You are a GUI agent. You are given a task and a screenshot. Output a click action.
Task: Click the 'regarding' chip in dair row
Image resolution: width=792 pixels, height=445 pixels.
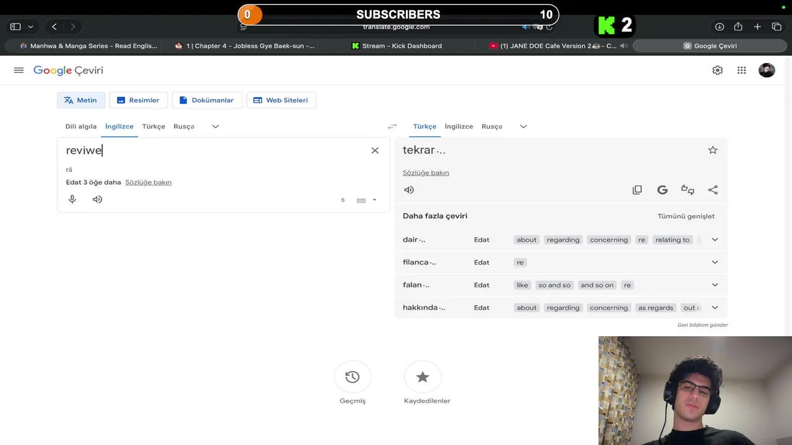(563, 240)
